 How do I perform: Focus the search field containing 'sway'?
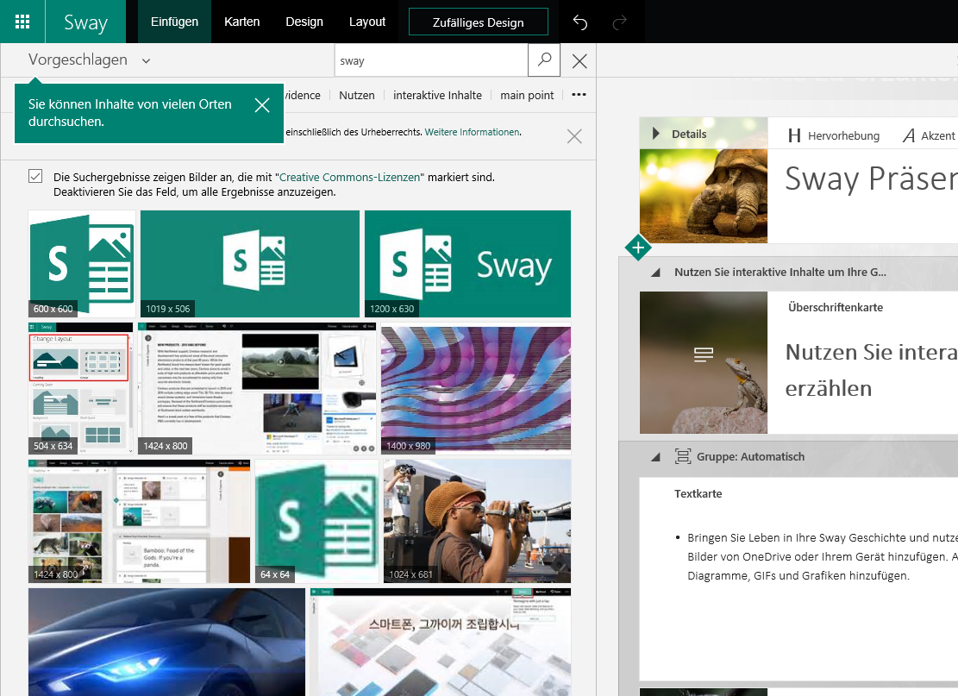(431, 60)
